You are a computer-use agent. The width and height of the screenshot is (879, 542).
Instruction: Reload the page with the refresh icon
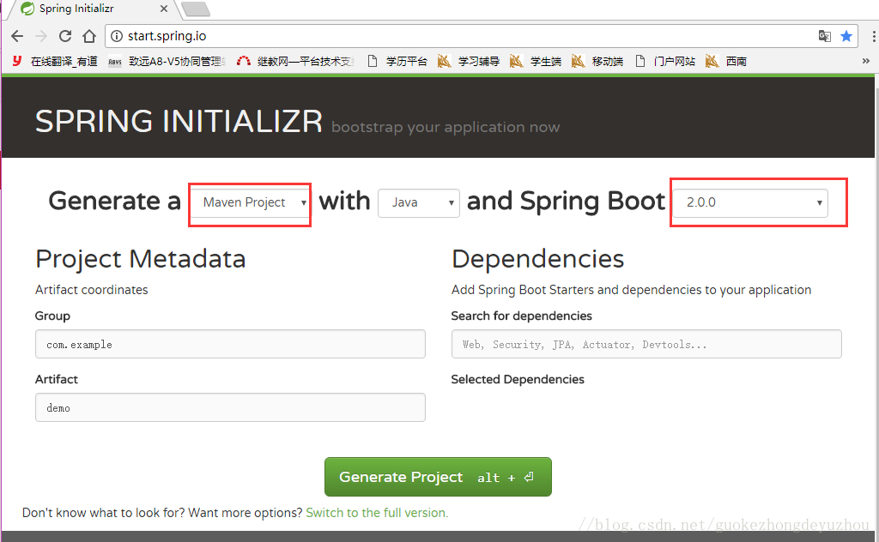click(65, 36)
